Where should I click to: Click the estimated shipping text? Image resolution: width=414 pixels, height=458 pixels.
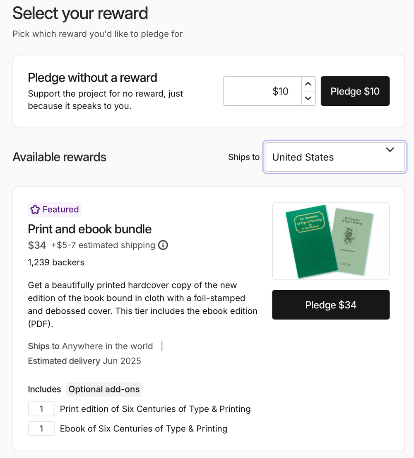click(x=103, y=245)
